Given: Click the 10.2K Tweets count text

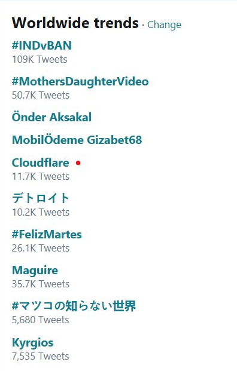Looking at the screenshot, I should coord(41,212).
